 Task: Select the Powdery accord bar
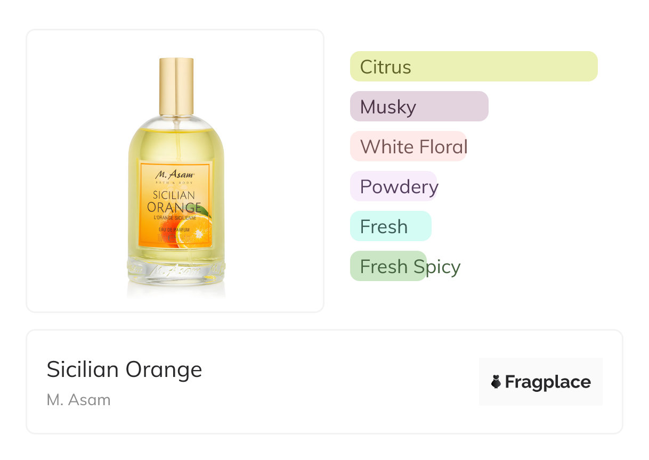coord(393,186)
